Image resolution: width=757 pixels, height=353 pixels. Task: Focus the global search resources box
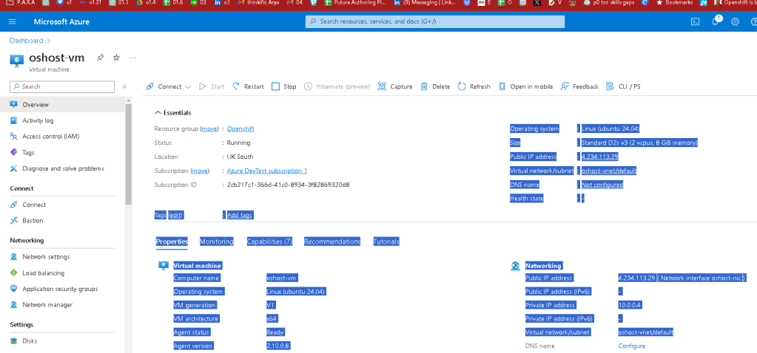coord(435,21)
